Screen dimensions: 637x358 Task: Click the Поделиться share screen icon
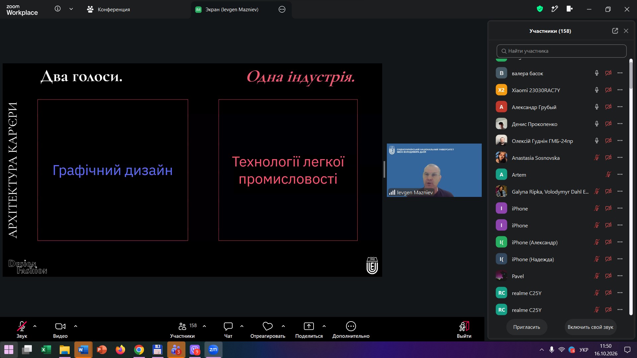[309, 327]
